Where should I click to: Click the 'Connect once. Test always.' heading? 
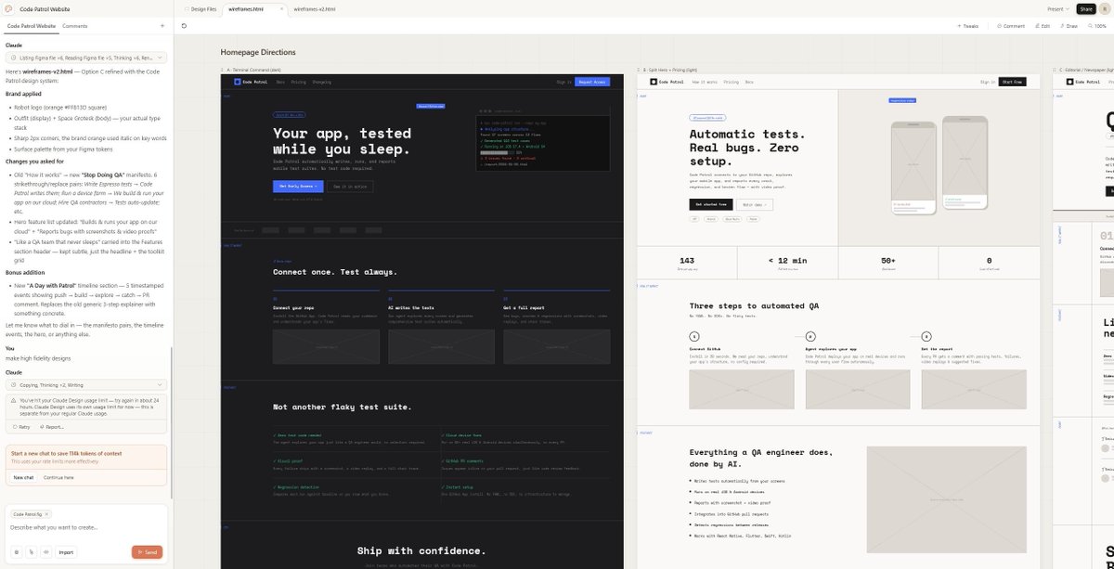point(335,272)
